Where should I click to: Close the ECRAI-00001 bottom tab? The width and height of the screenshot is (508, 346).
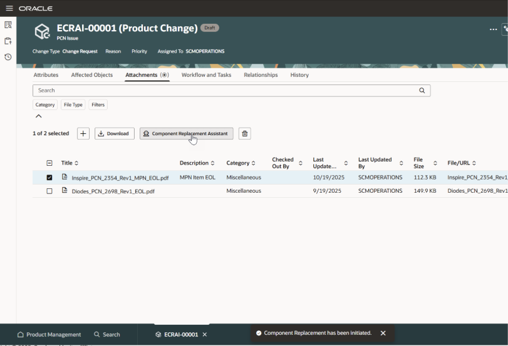[x=205, y=335]
